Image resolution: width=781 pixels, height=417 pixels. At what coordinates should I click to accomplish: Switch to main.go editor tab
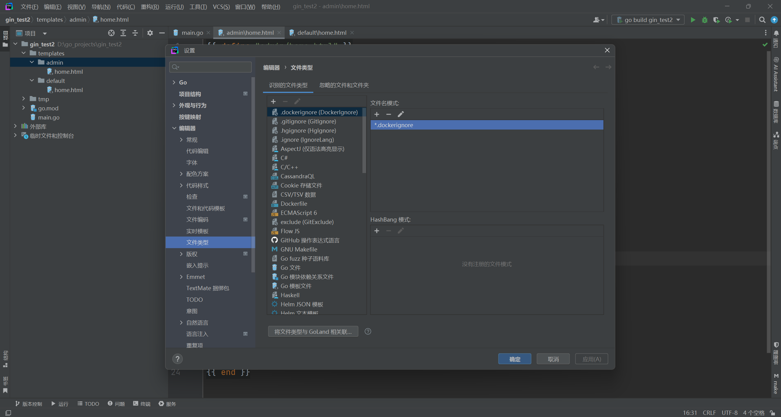click(192, 33)
